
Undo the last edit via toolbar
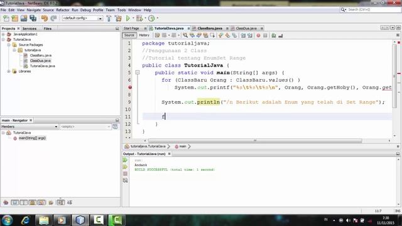(45, 18)
